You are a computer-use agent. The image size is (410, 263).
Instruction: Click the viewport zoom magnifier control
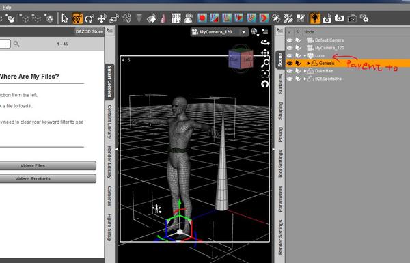(x=265, y=63)
